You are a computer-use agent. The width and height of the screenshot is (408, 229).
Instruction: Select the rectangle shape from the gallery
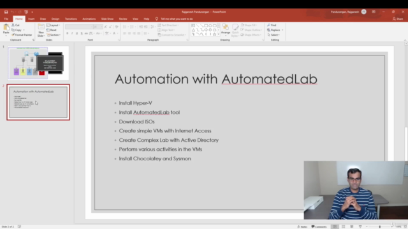[x=206, y=25]
